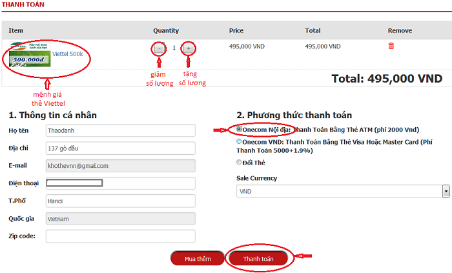Decrease quantity with the minus button

coord(159,48)
